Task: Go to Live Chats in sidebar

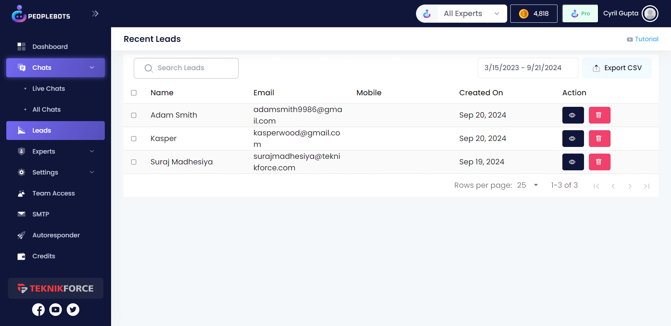Action: (49, 89)
